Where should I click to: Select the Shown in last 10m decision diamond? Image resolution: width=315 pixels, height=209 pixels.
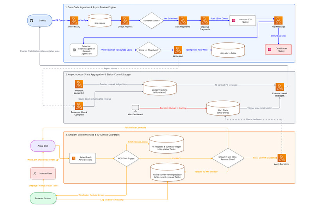pos(228,158)
